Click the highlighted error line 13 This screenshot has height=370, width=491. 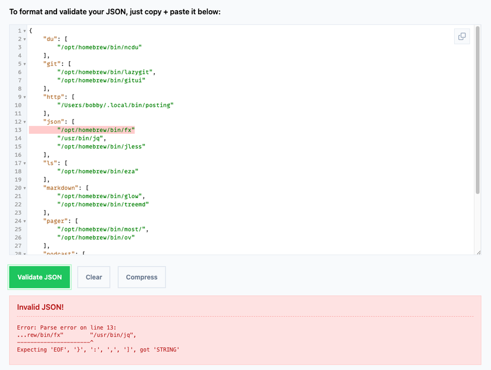pyautogui.click(x=82, y=130)
